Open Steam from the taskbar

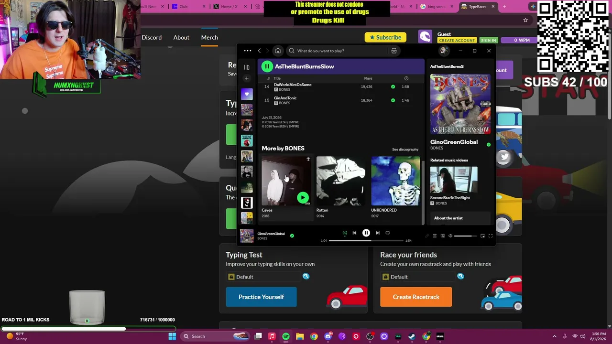pos(412,336)
